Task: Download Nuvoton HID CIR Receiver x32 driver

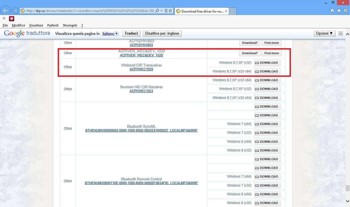Action: [x=267, y=89]
